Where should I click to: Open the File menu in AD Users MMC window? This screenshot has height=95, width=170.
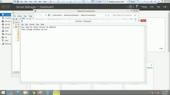click(x=14, y=16)
